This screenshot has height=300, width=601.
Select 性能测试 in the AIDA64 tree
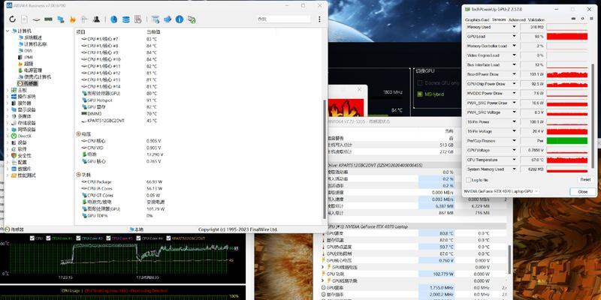[26, 175]
